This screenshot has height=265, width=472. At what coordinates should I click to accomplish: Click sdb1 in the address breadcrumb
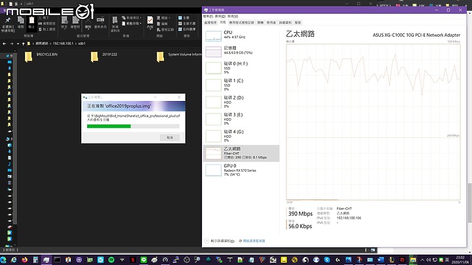pyautogui.click(x=81, y=43)
